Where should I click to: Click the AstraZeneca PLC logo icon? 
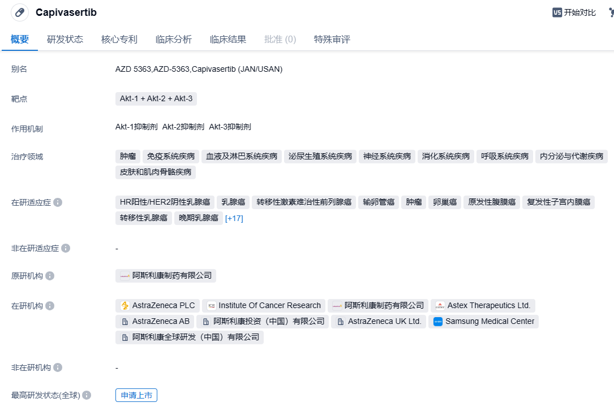click(x=125, y=306)
